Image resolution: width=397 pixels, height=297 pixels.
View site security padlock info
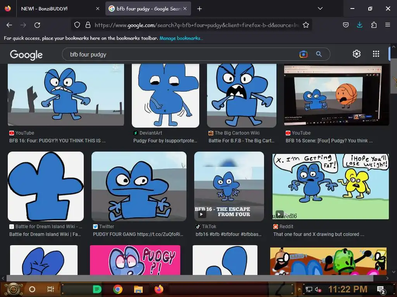(x=88, y=25)
